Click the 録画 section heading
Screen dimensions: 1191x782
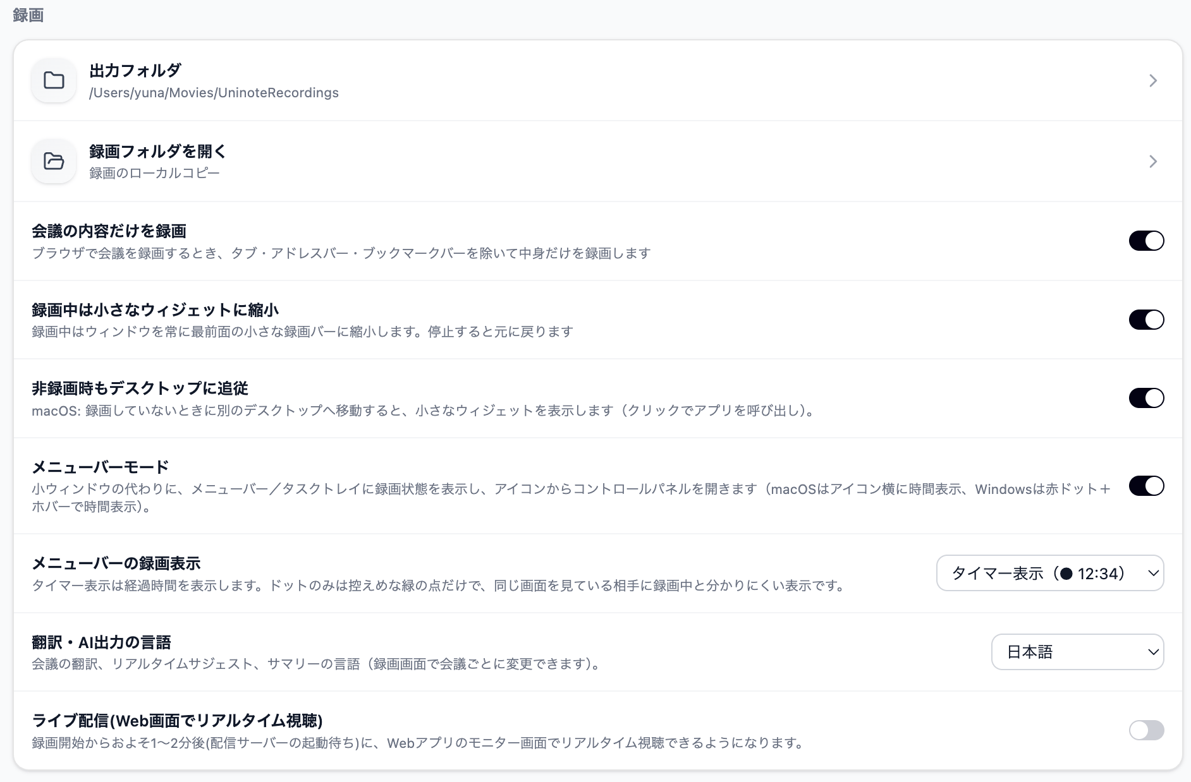[x=28, y=15]
